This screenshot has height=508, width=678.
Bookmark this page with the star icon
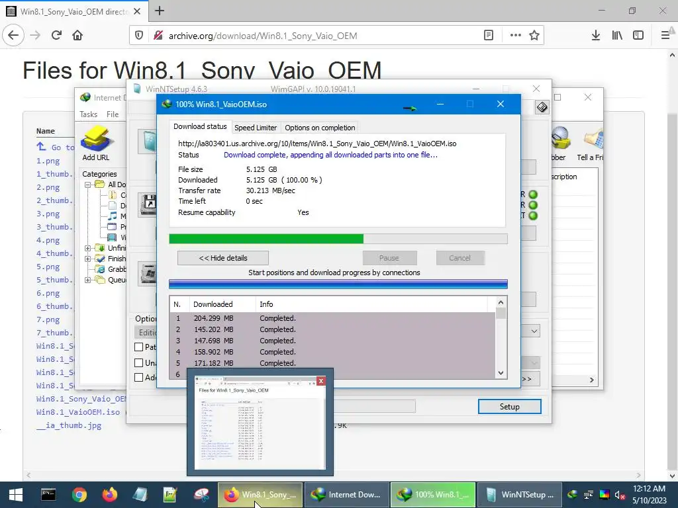534,36
